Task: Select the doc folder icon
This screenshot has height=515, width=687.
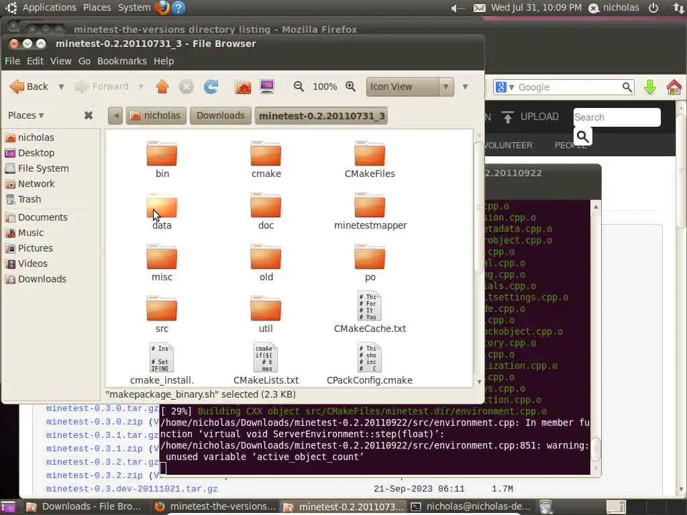Action: click(266, 205)
